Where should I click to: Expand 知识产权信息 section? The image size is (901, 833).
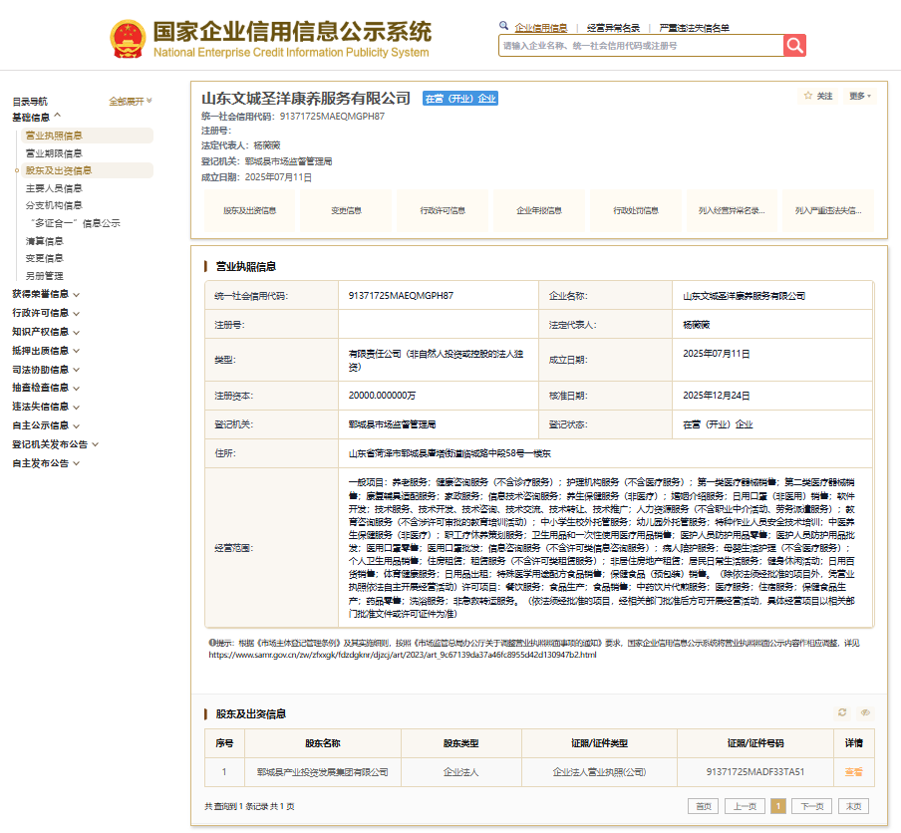click(46, 332)
